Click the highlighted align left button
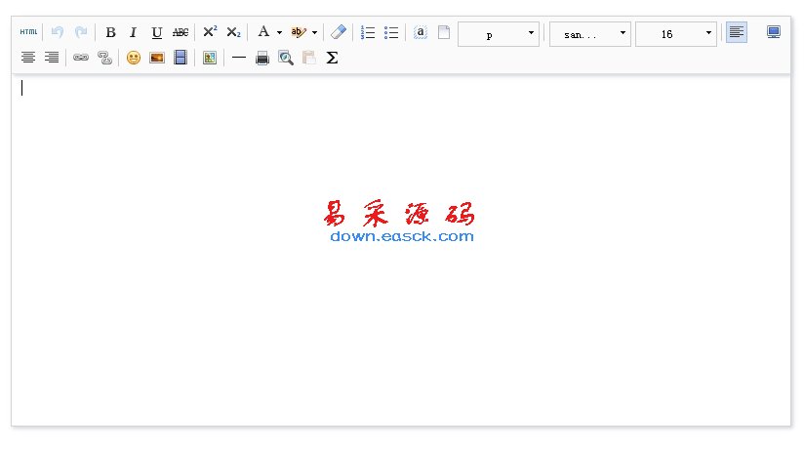This screenshot has height=449, width=804. tap(737, 32)
